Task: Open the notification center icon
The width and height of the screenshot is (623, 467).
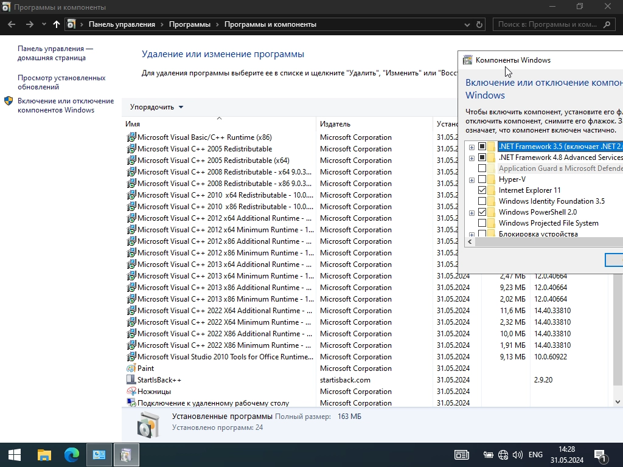Action: tap(599, 455)
